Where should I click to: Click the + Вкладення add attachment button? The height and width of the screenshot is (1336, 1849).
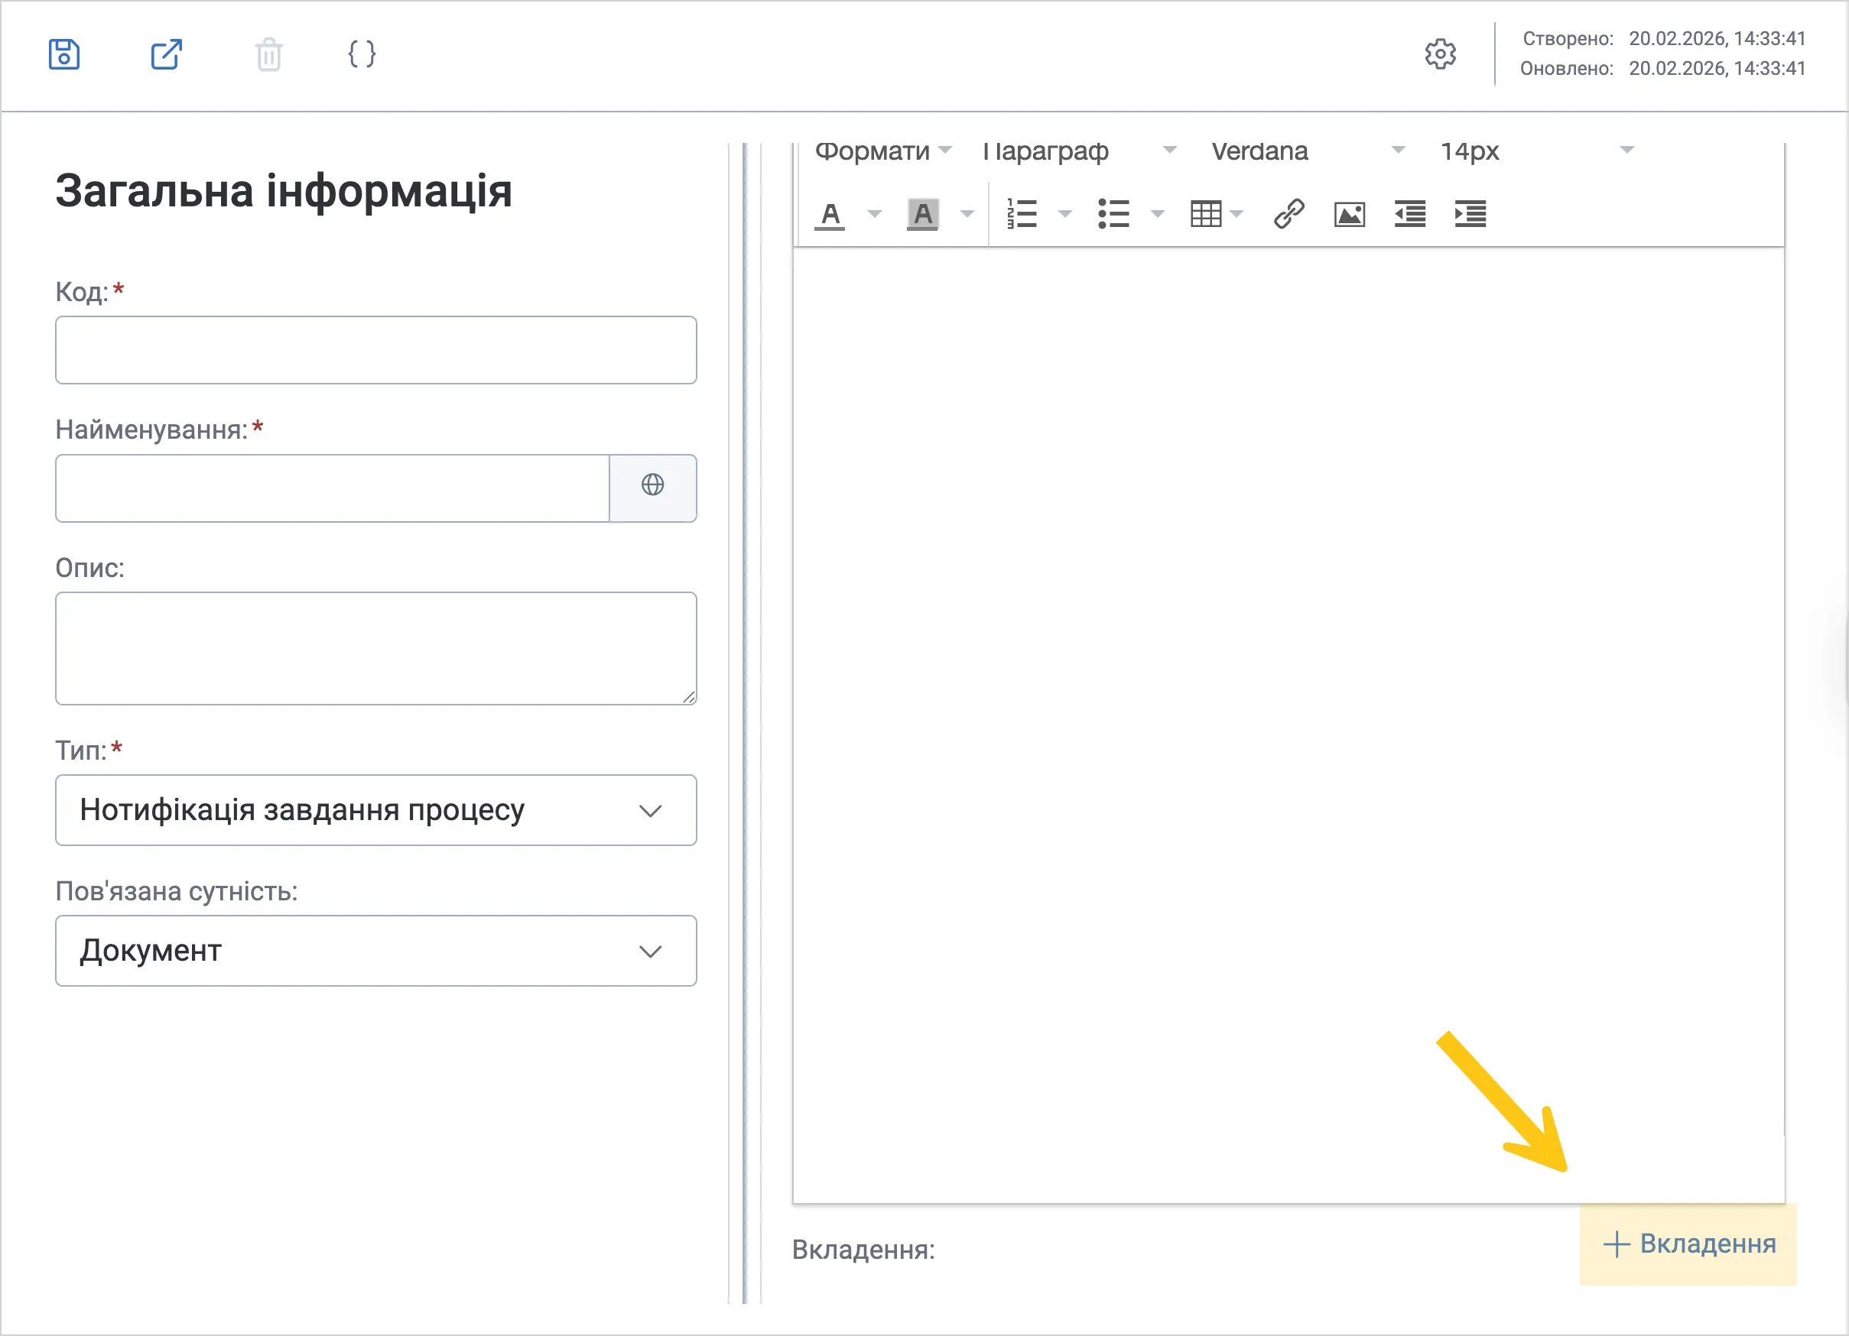[x=1688, y=1245]
